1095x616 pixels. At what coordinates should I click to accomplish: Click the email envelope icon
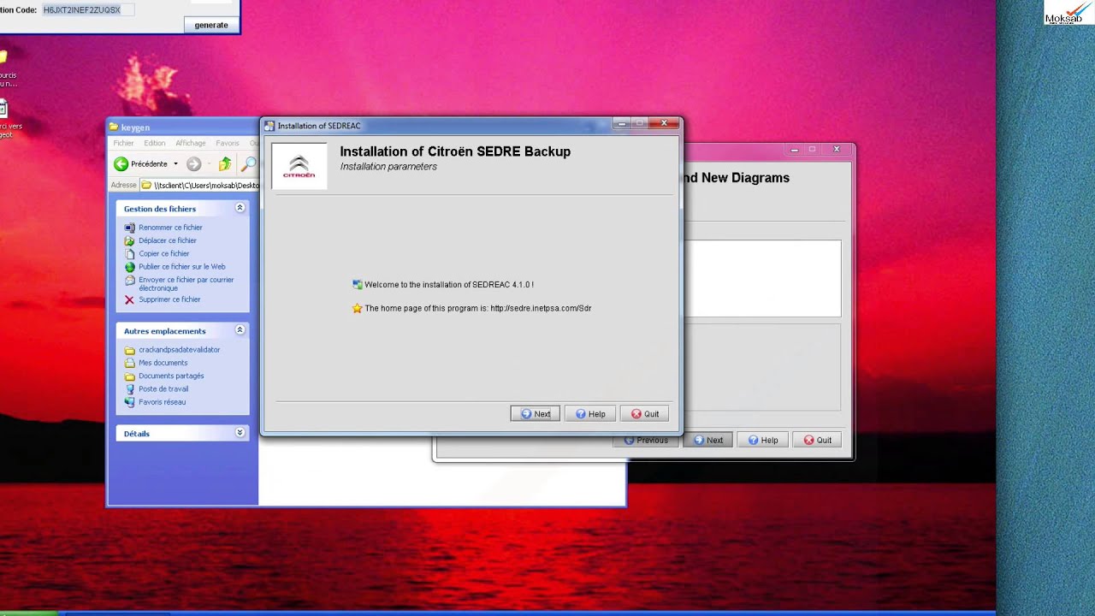coord(130,280)
